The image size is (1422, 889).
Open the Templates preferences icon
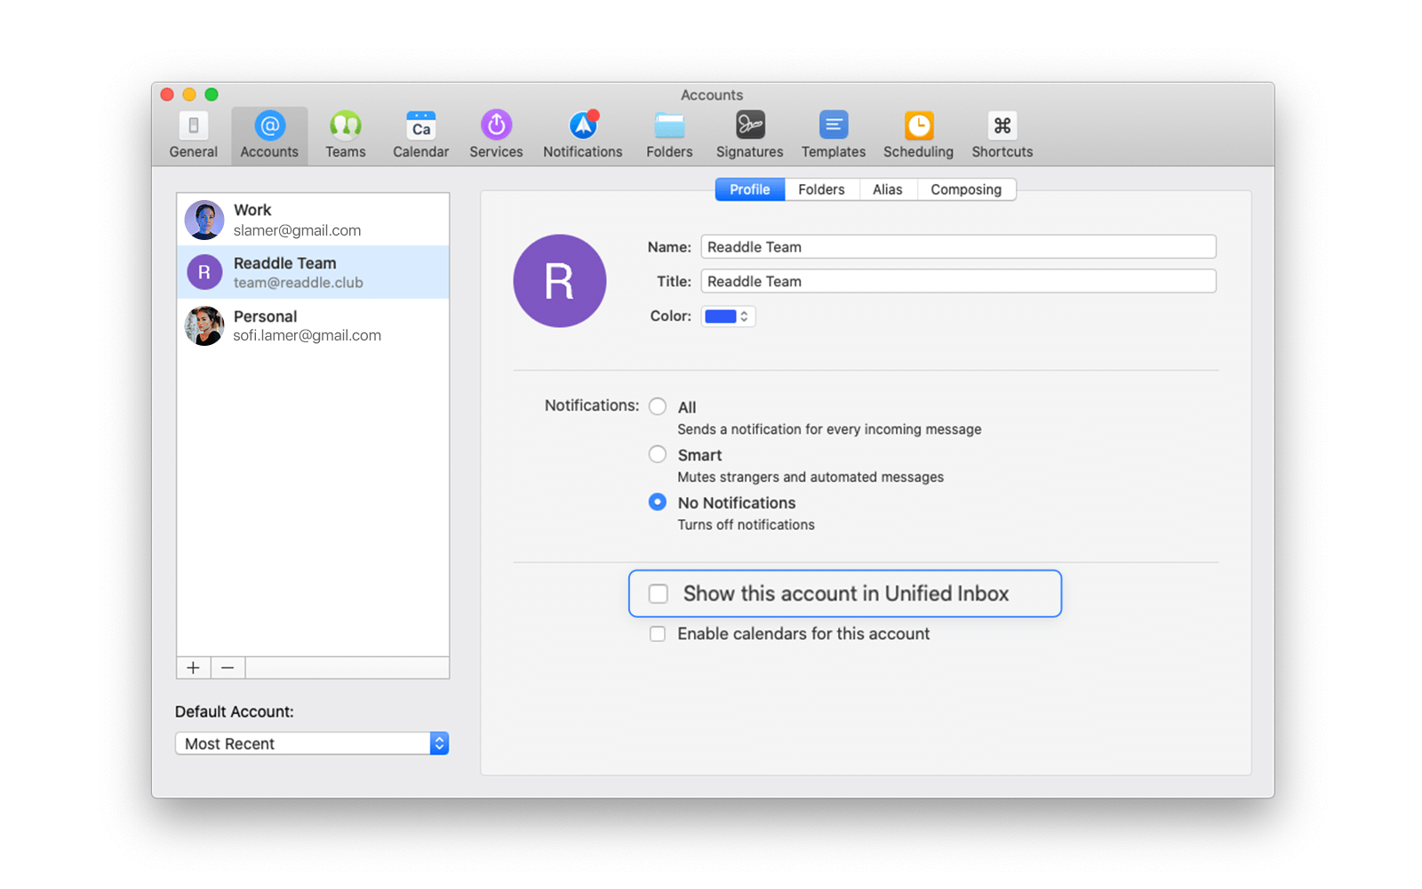[833, 135]
